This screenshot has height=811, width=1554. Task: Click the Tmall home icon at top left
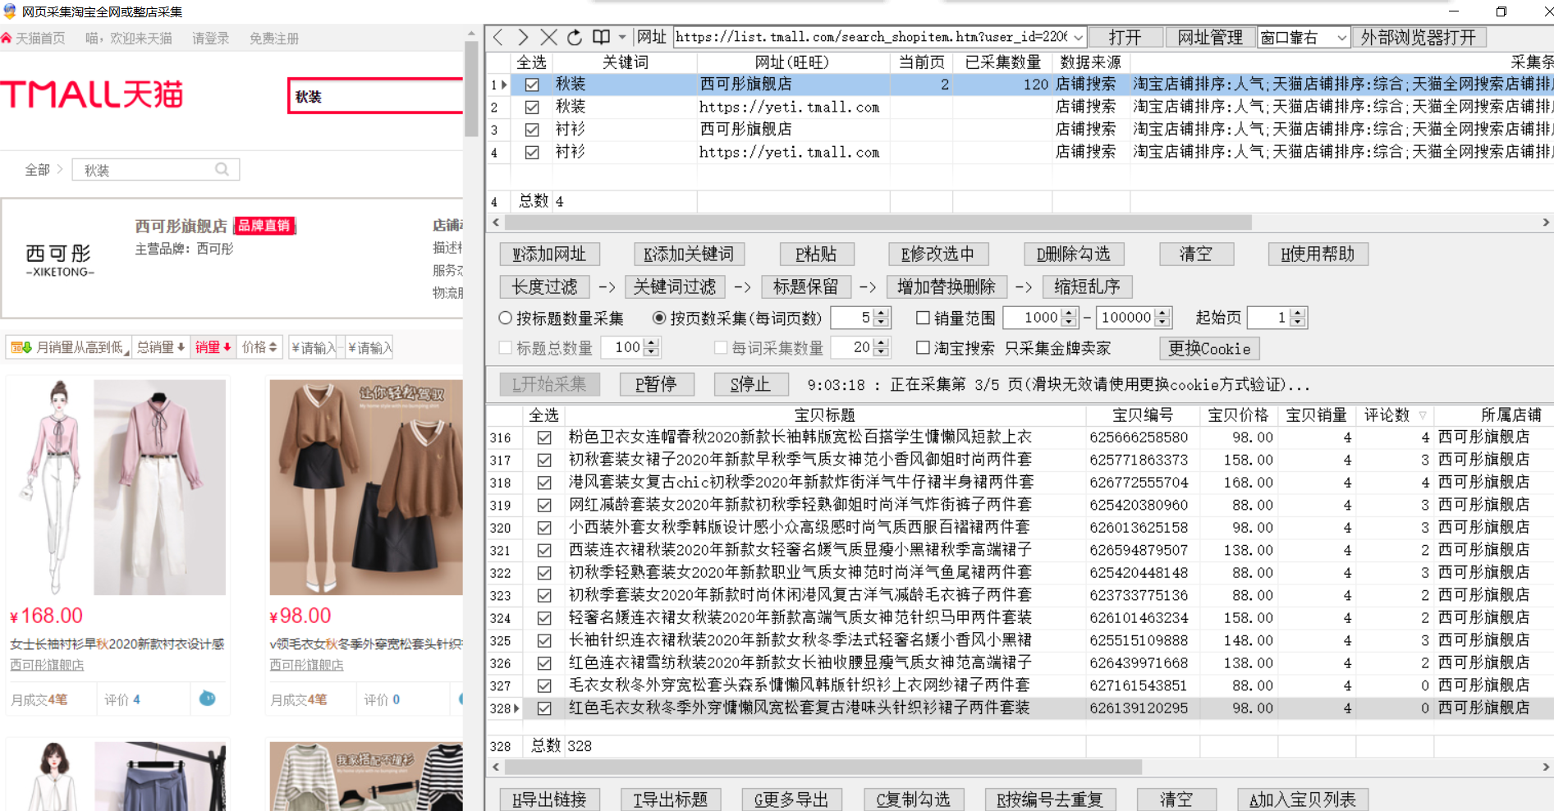point(7,39)
